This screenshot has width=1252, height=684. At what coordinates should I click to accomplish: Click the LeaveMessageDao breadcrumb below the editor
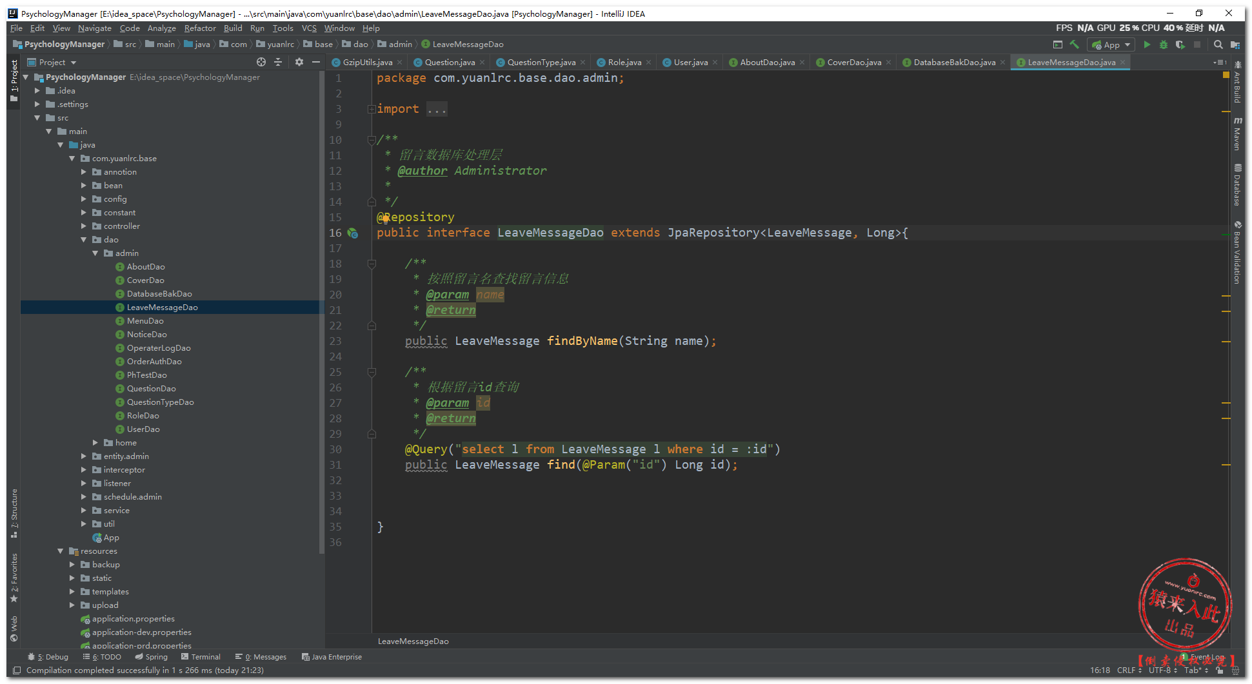[413, 641]
